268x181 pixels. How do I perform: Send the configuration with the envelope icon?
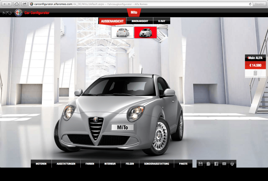click(x=224, y=164)
